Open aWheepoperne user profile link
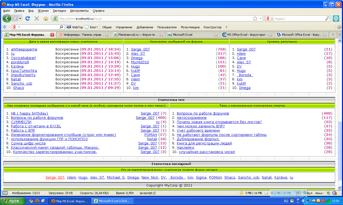Viewport: 343px width, 205px height. pos(24,49)
